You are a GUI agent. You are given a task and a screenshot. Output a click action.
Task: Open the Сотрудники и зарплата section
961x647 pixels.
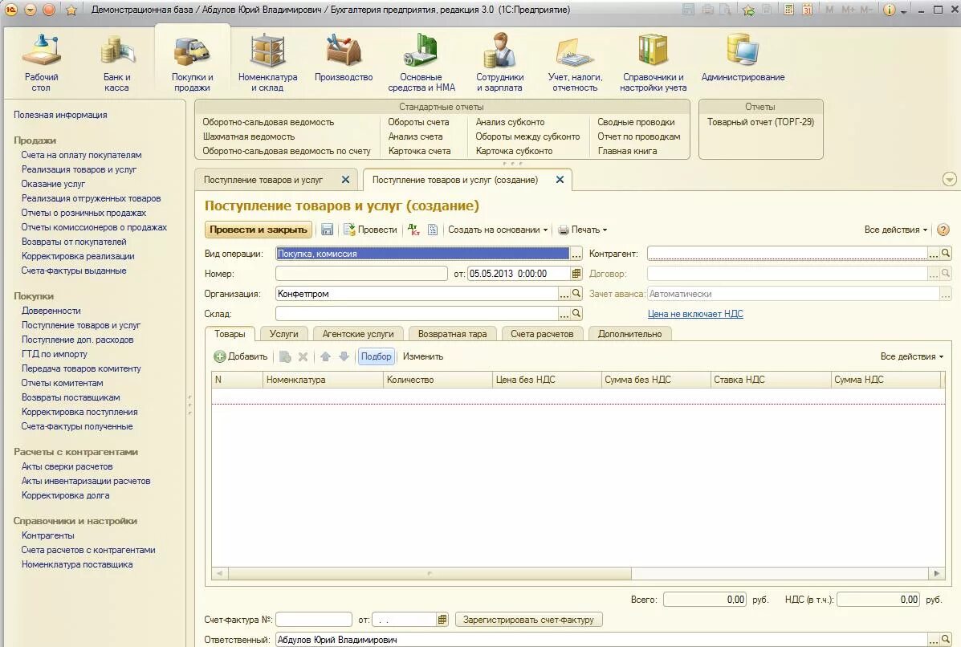[499, 63]
